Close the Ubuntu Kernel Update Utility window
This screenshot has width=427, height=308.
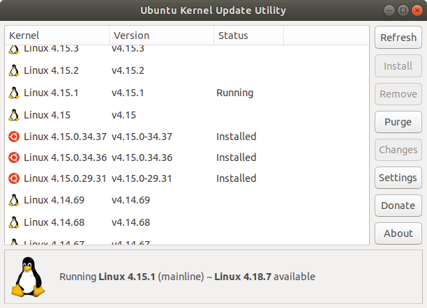(x=417, y=10)
